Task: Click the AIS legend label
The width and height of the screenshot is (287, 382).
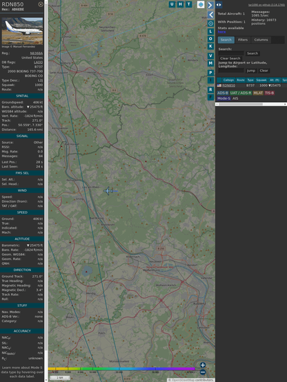Action: 235,99
